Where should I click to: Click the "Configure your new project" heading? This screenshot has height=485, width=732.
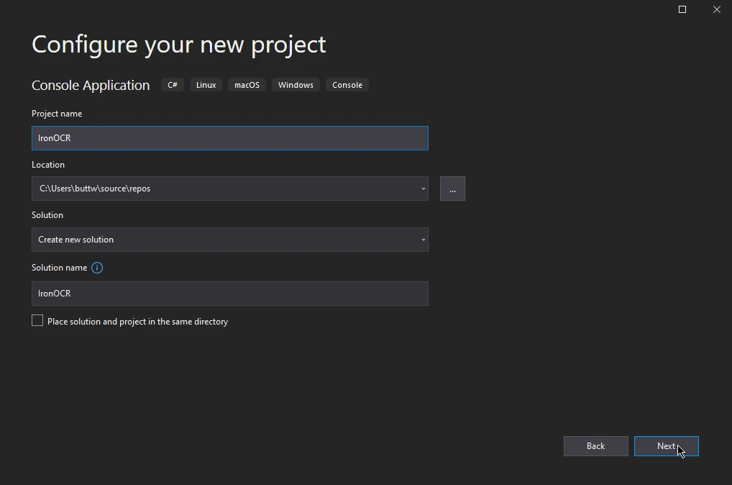point(178,45)
